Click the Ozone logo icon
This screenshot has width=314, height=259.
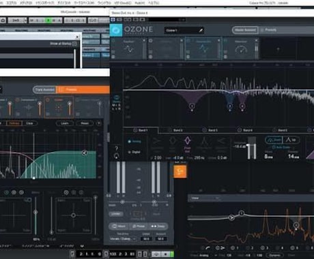[116, 30]
